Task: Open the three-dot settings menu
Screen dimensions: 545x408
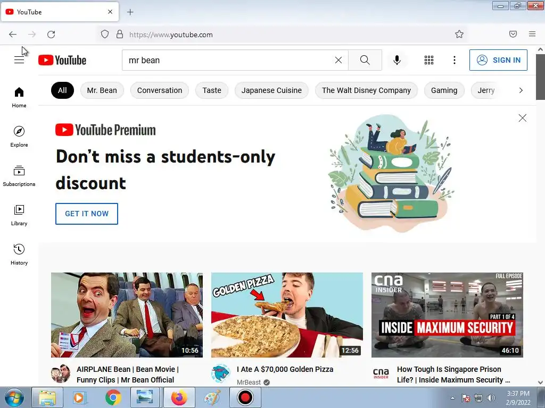Action: pyautogui.click(x=455, y=60)
